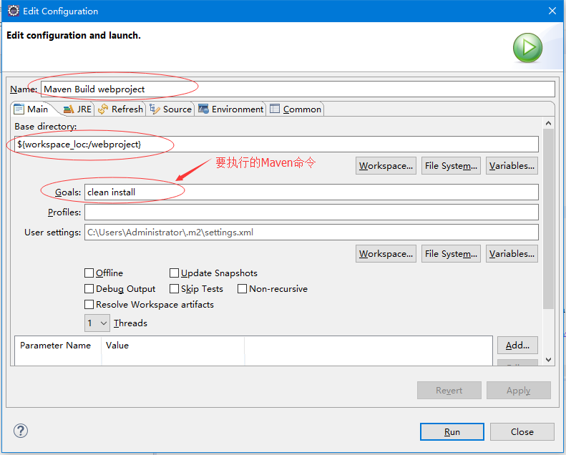
Task: Click Variables button for User settings
Action: (x=512, y=254)
